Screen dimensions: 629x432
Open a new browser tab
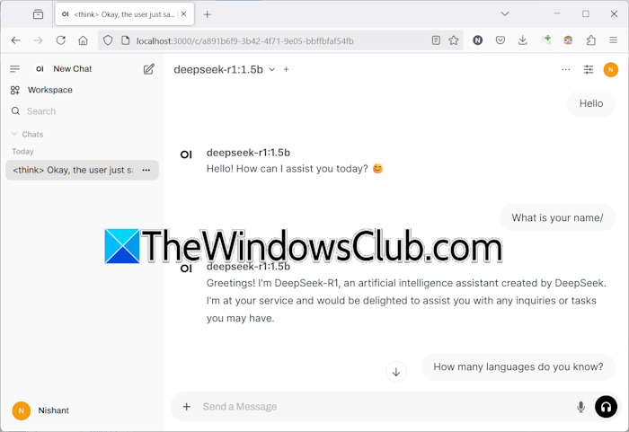point(207,14)
